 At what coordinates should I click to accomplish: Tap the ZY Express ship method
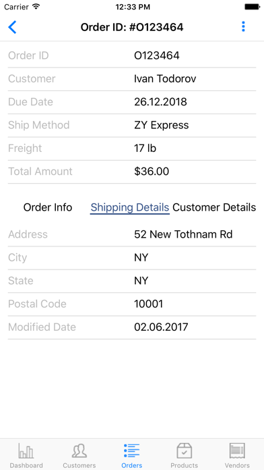[161, 125]
